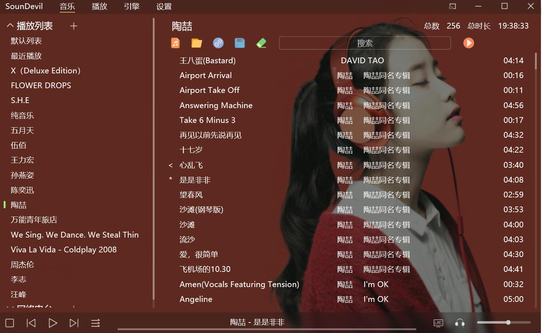Switch to mini mode window icon
This screenshot has width=542, height=333.
[x=452, y=6]
